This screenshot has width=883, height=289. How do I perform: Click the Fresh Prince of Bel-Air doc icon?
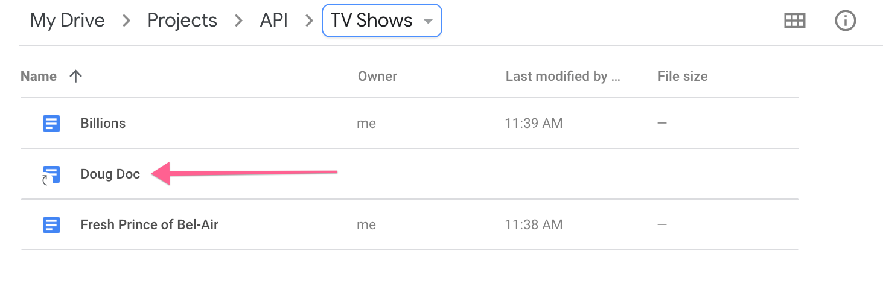pos(51,225)
